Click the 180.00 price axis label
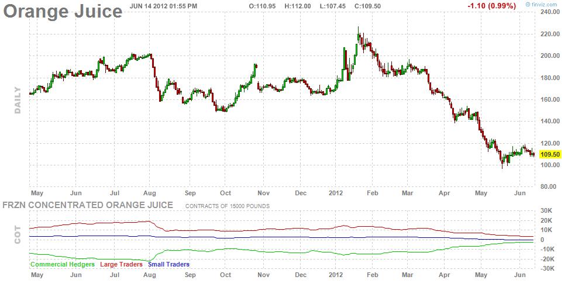The image size is (568, 287). [550, 78]
